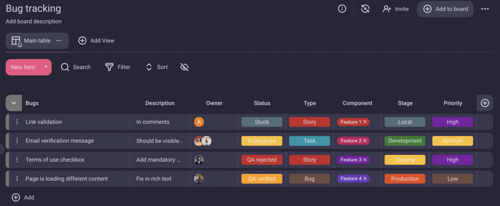Click Add View

coord(96,41)
